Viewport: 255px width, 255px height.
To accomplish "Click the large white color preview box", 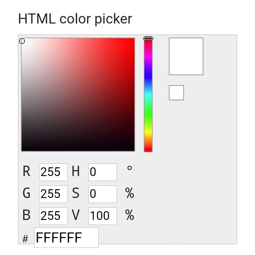I will pos(186,56).
